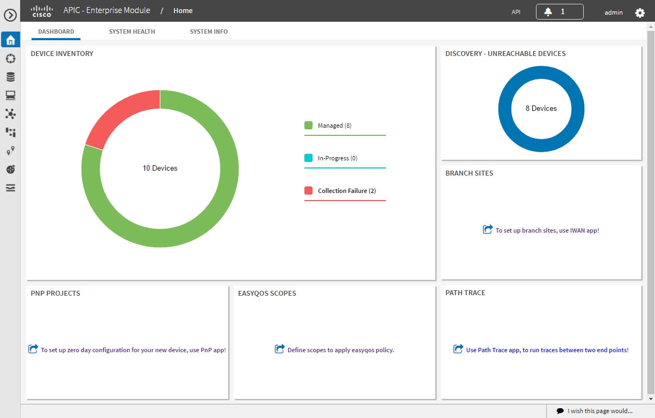Open the Topology network nodes icon
655x418 pixels.
10,114
